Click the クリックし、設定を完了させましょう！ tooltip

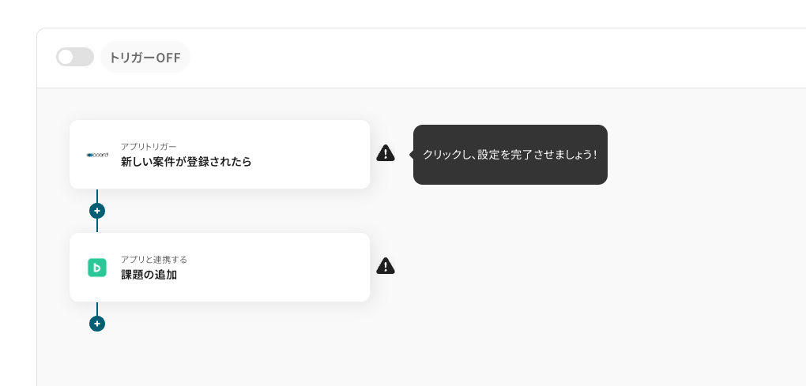tap(510, 155)
